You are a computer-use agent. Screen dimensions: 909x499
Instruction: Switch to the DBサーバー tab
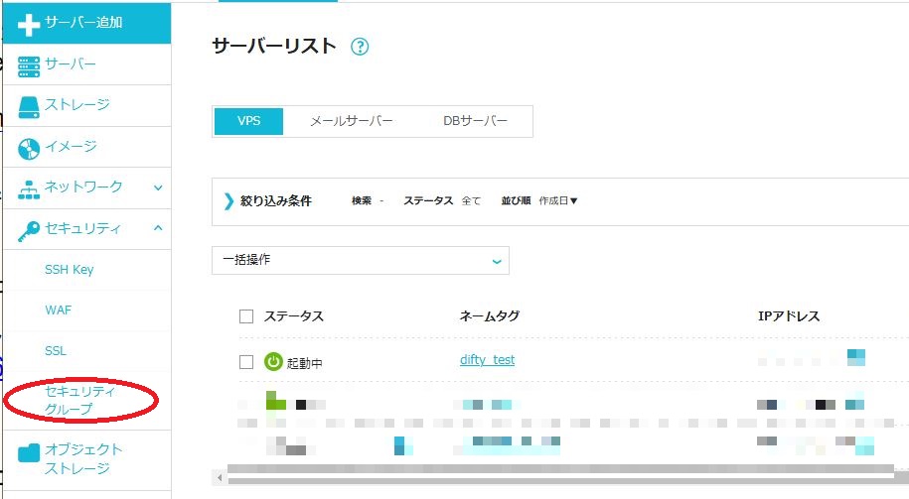tap(475, 121)
